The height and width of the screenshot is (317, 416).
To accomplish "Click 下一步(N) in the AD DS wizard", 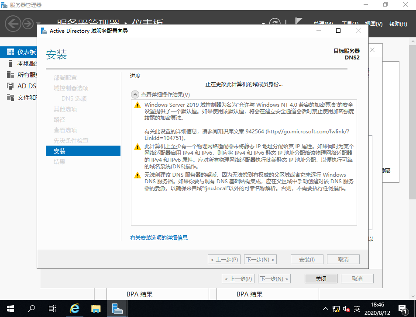I will click(260, 259).
